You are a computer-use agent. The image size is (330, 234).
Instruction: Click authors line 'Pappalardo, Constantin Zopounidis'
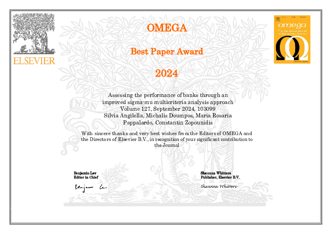tap(168, 122)
